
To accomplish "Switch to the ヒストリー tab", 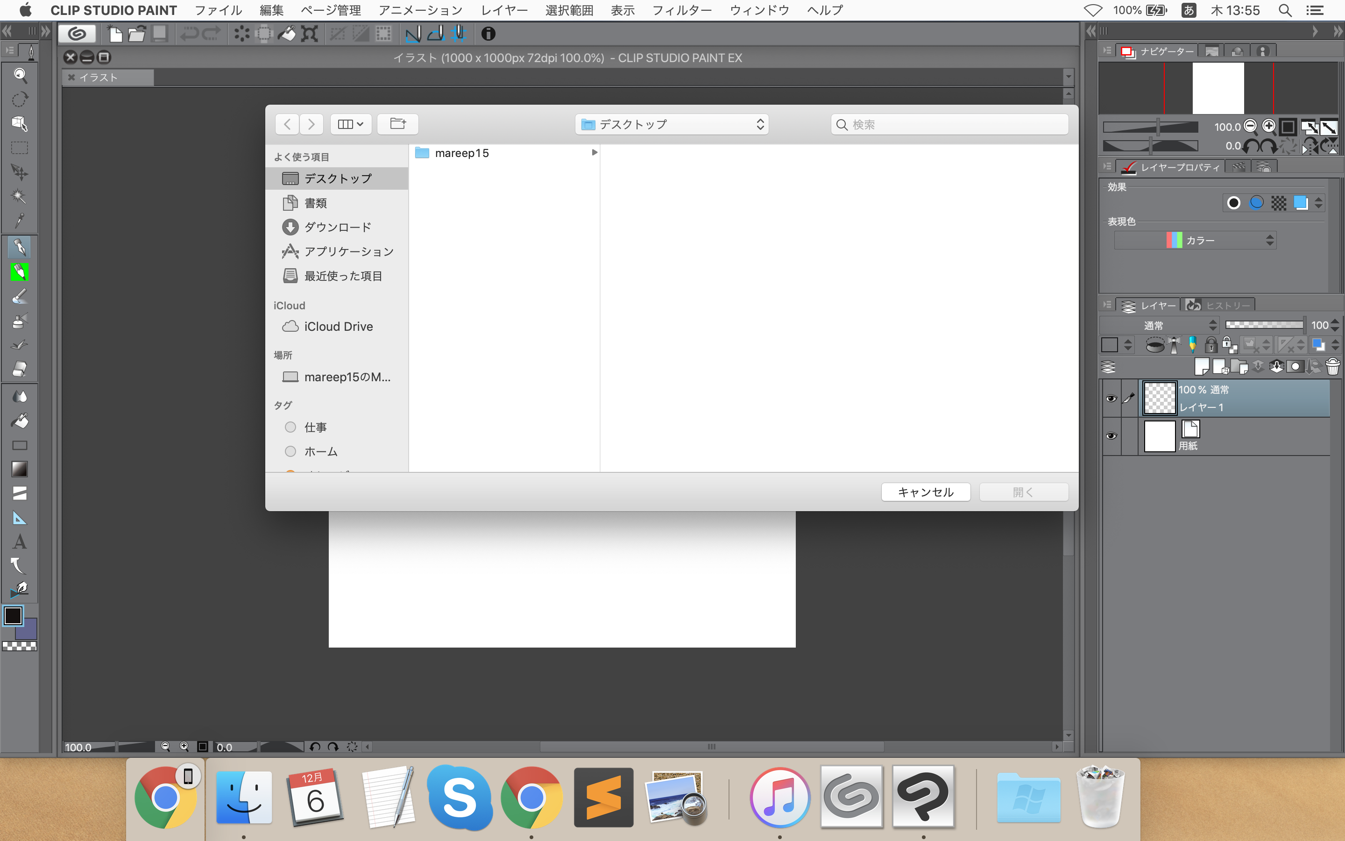I will 1220,306.
